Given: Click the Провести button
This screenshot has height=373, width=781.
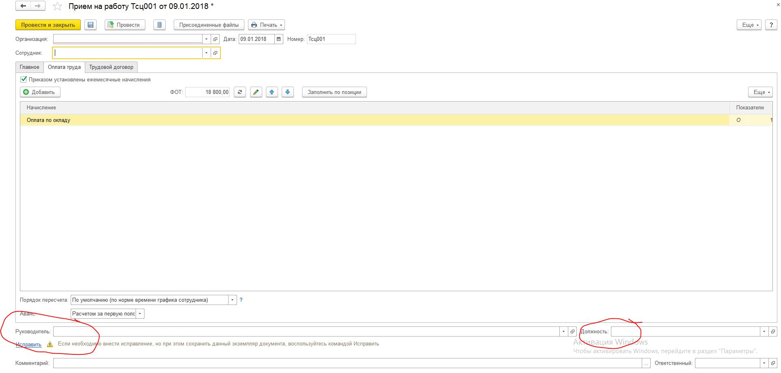Looking at the screenshot, I should pyautogui.click(x=125, y=25).
